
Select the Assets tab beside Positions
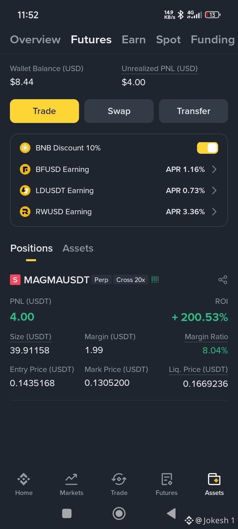pos(78,248)
